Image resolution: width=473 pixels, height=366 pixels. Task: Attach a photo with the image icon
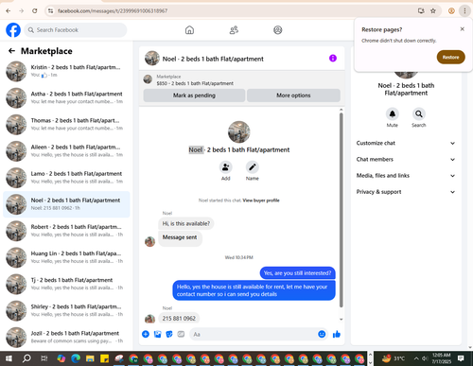point(157,334)
